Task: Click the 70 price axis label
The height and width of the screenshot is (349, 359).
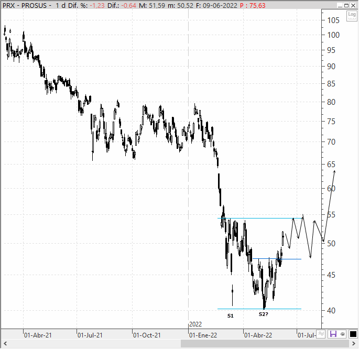Action: [331, 142]
